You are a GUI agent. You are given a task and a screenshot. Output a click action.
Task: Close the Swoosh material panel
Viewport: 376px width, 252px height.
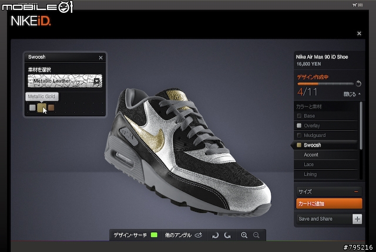100,57
